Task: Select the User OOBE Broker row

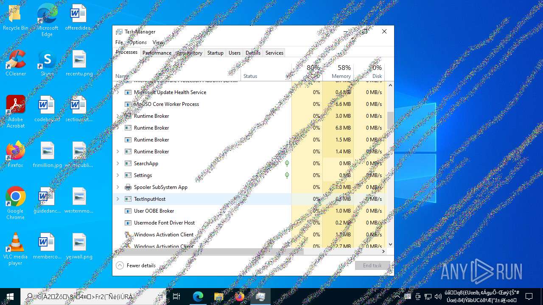Action: point(250,211)
